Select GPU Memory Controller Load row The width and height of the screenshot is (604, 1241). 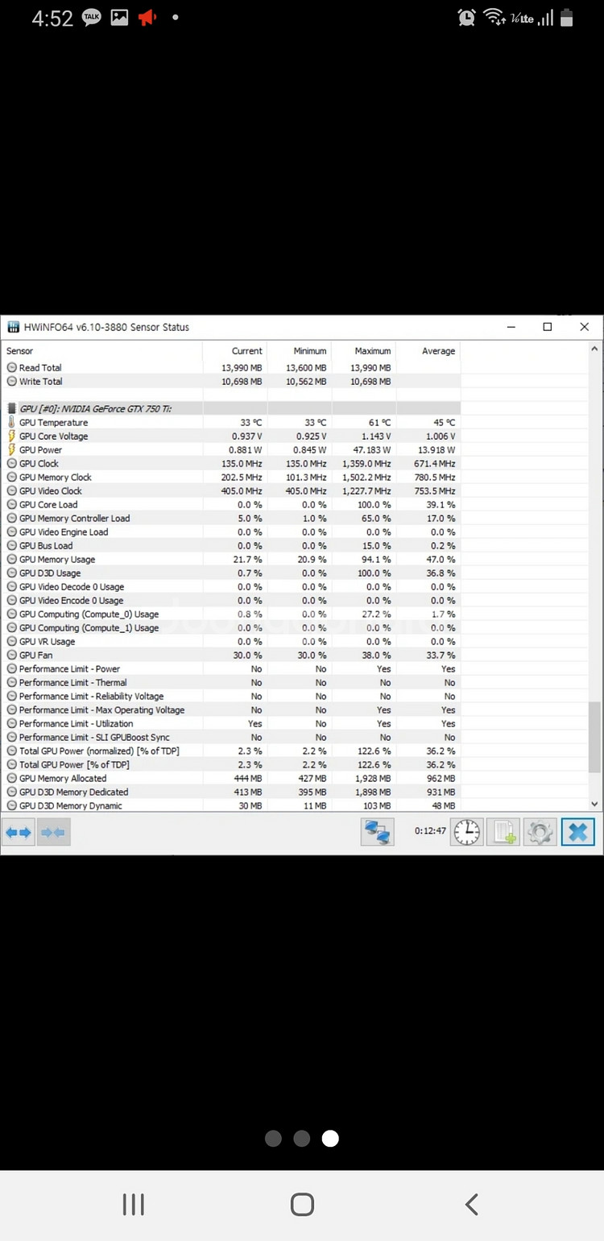[x=231, y=518]
